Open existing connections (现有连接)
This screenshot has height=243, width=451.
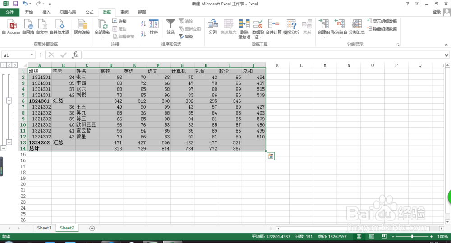[82, 27]
